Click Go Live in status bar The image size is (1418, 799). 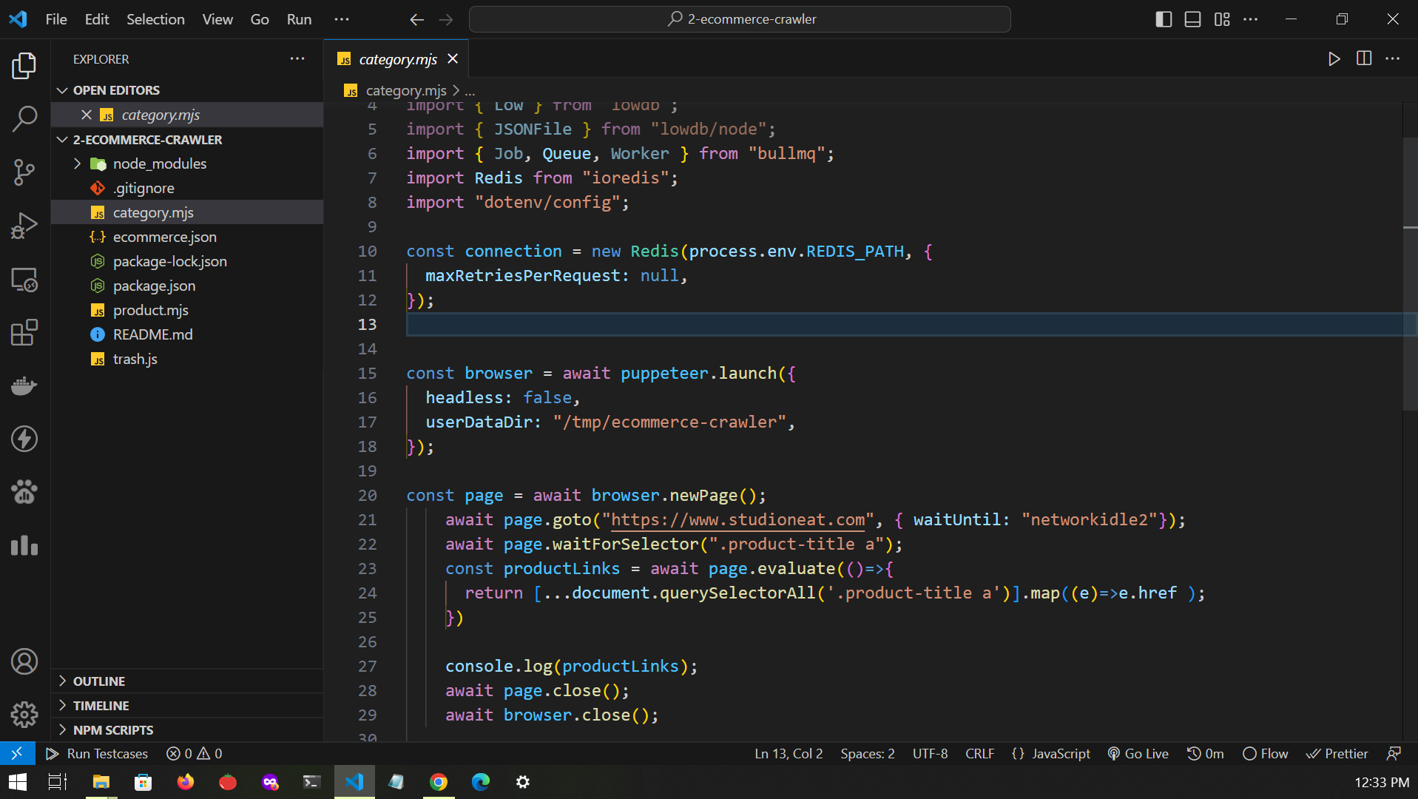pyautogui.click(x=1138, y=753)
